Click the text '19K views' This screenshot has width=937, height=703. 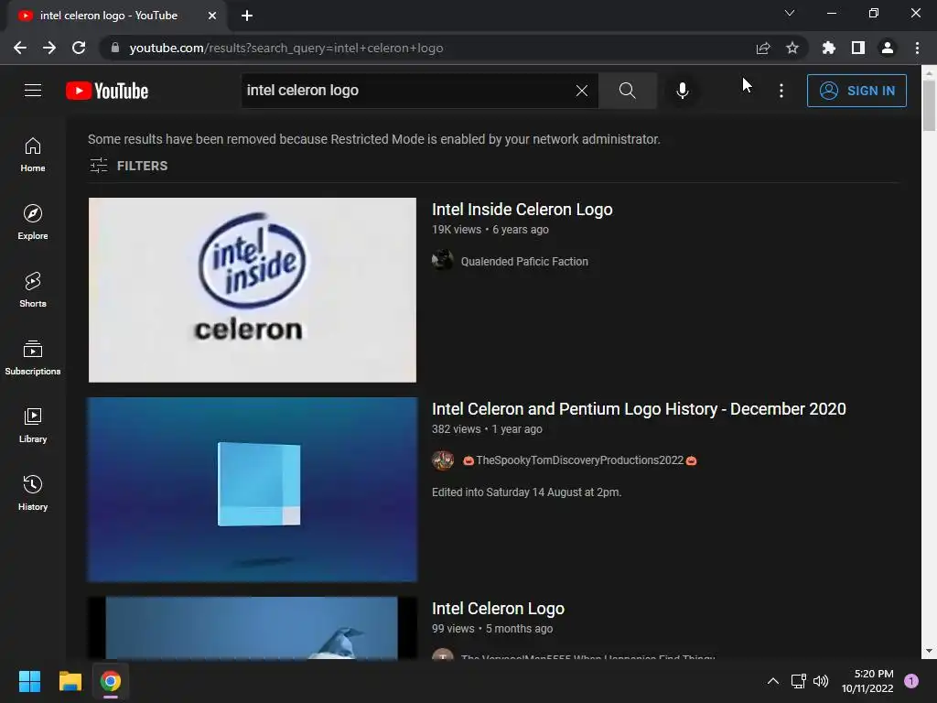coord(457,230)
